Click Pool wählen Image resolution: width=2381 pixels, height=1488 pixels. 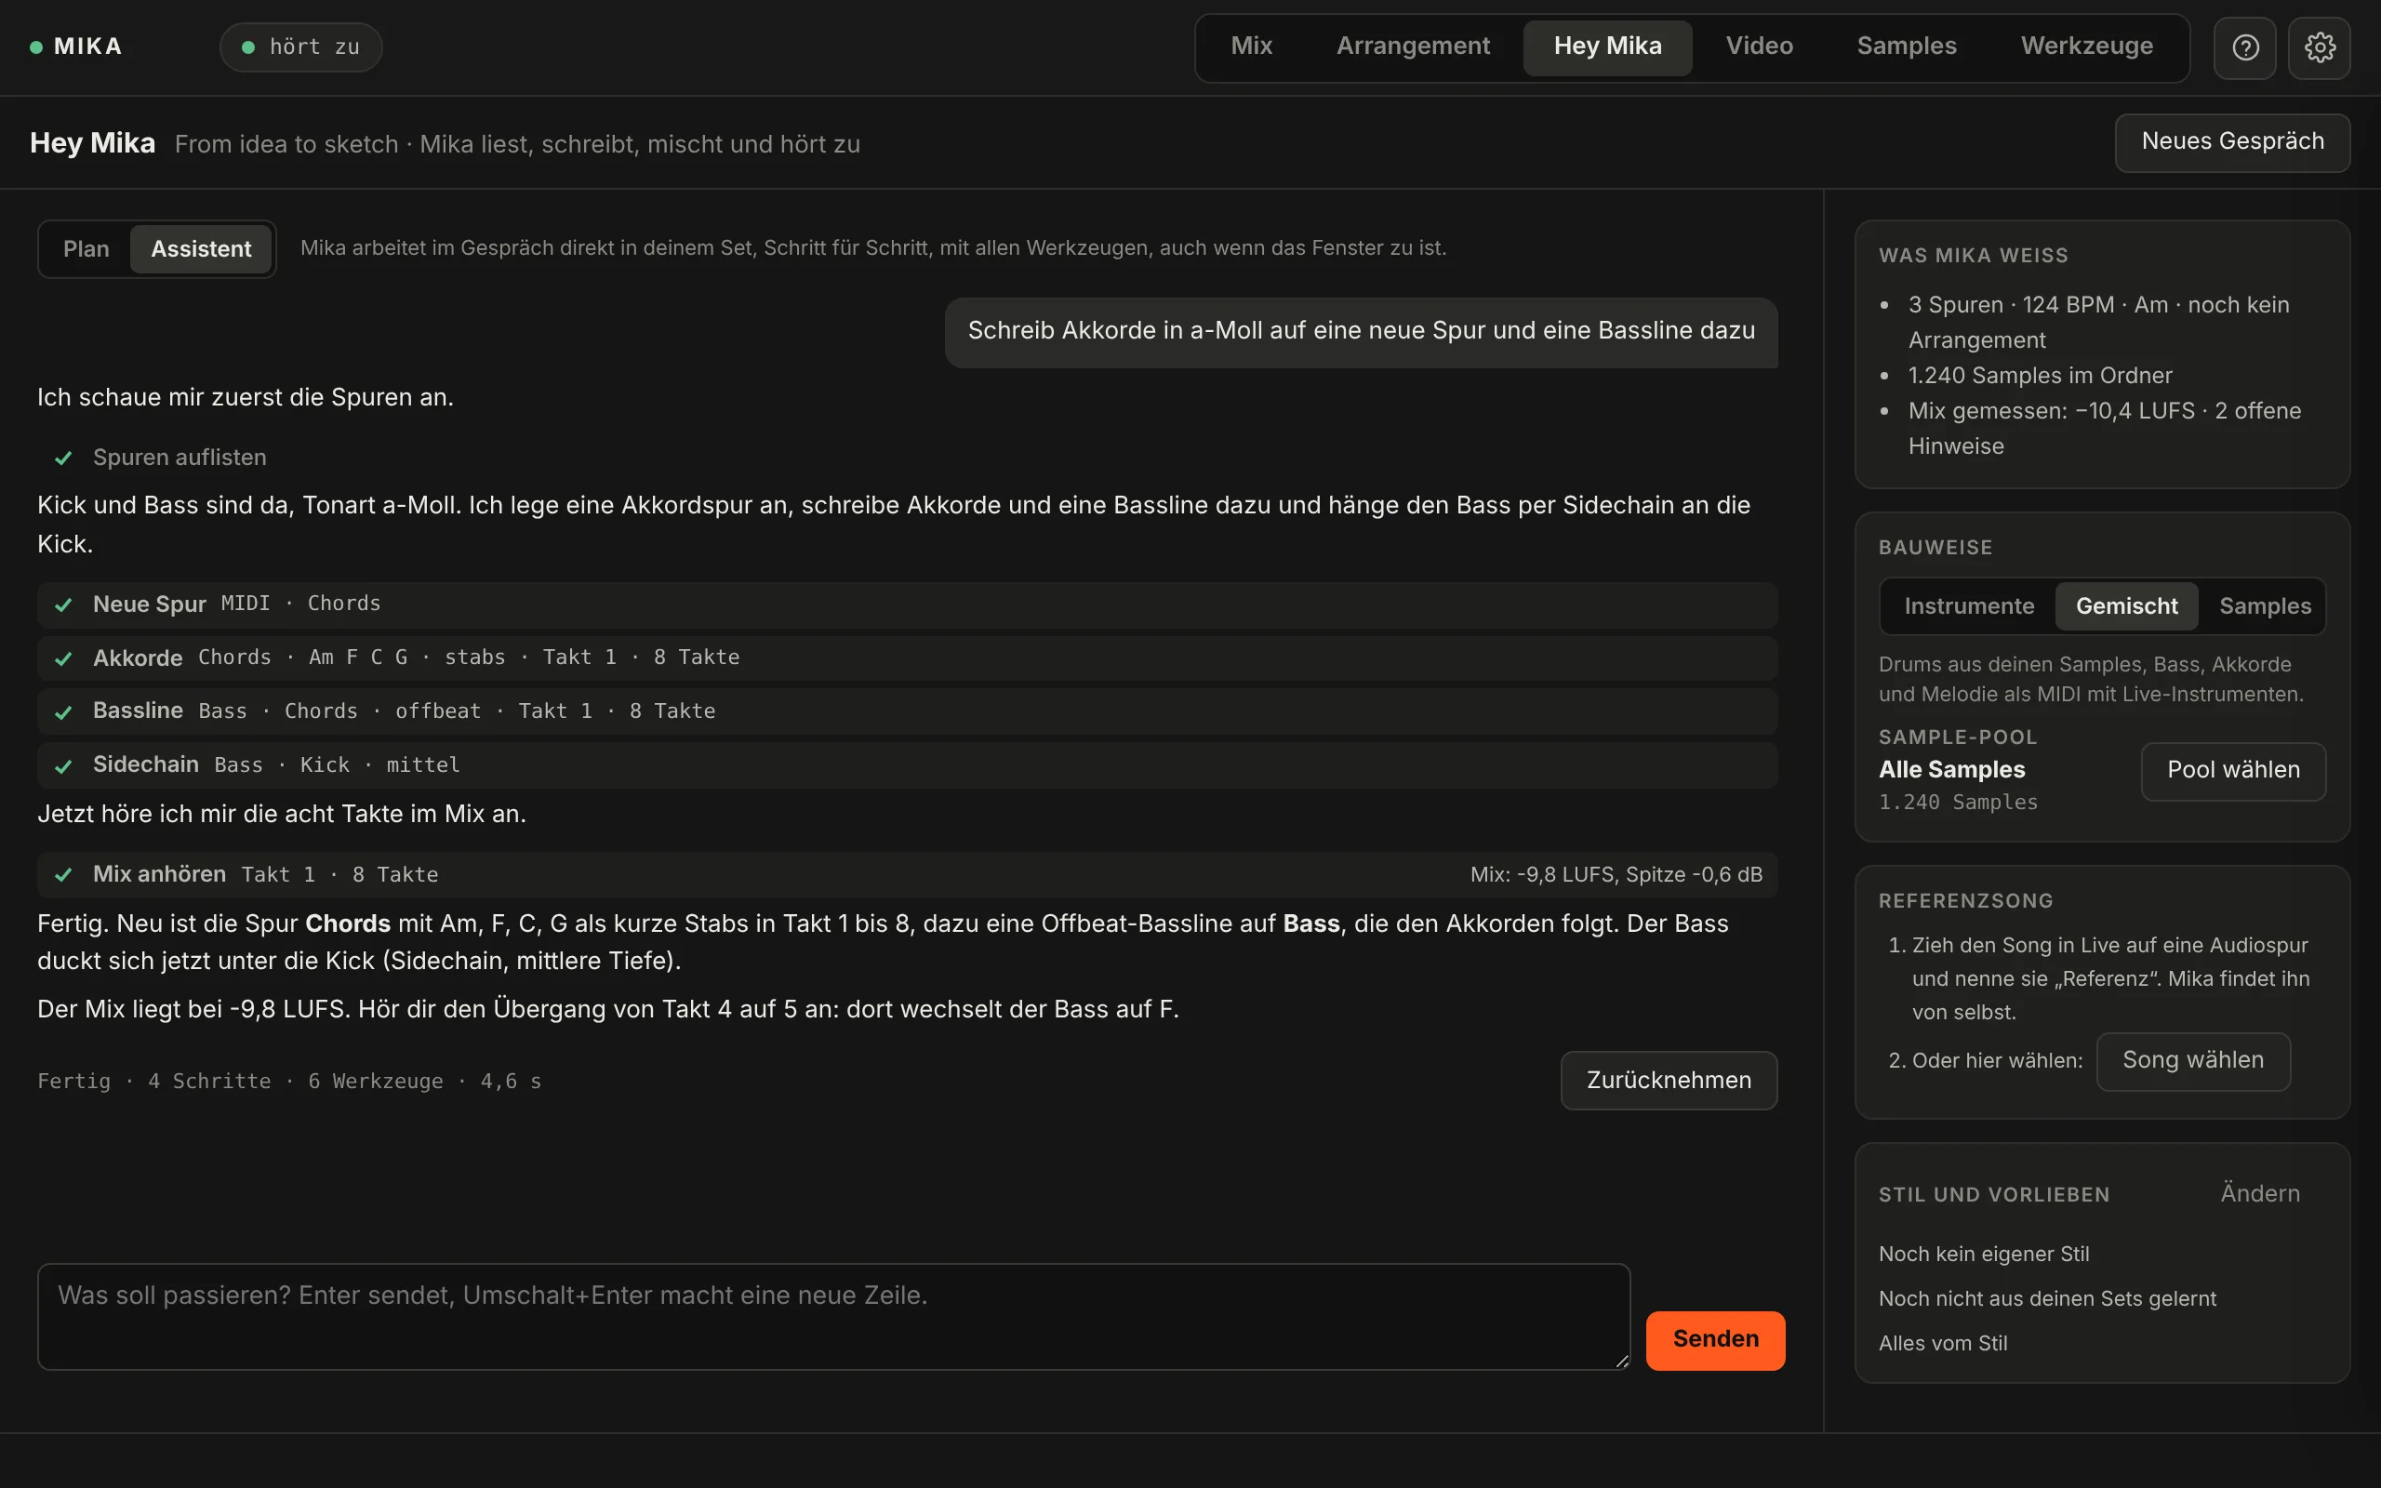pyautogui.click(x=2233, y=771)
